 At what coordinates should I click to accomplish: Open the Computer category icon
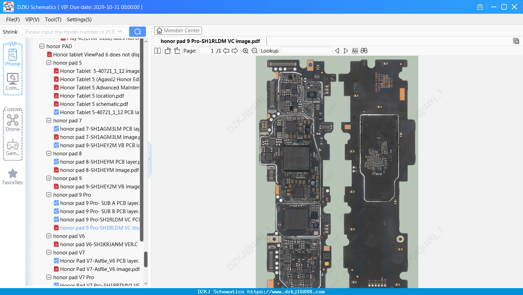tap(13, 82)
